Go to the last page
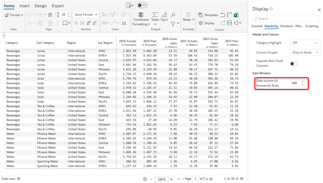Image resolution: width=323 pixels, height=183 pixels. click(211, 179)
